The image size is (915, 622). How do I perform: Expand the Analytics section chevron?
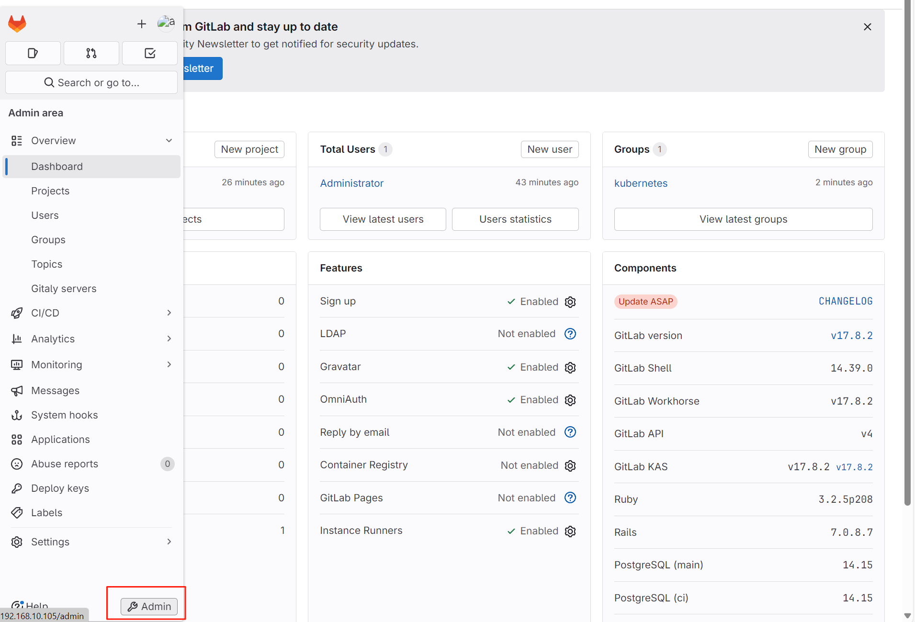[169, 339]
